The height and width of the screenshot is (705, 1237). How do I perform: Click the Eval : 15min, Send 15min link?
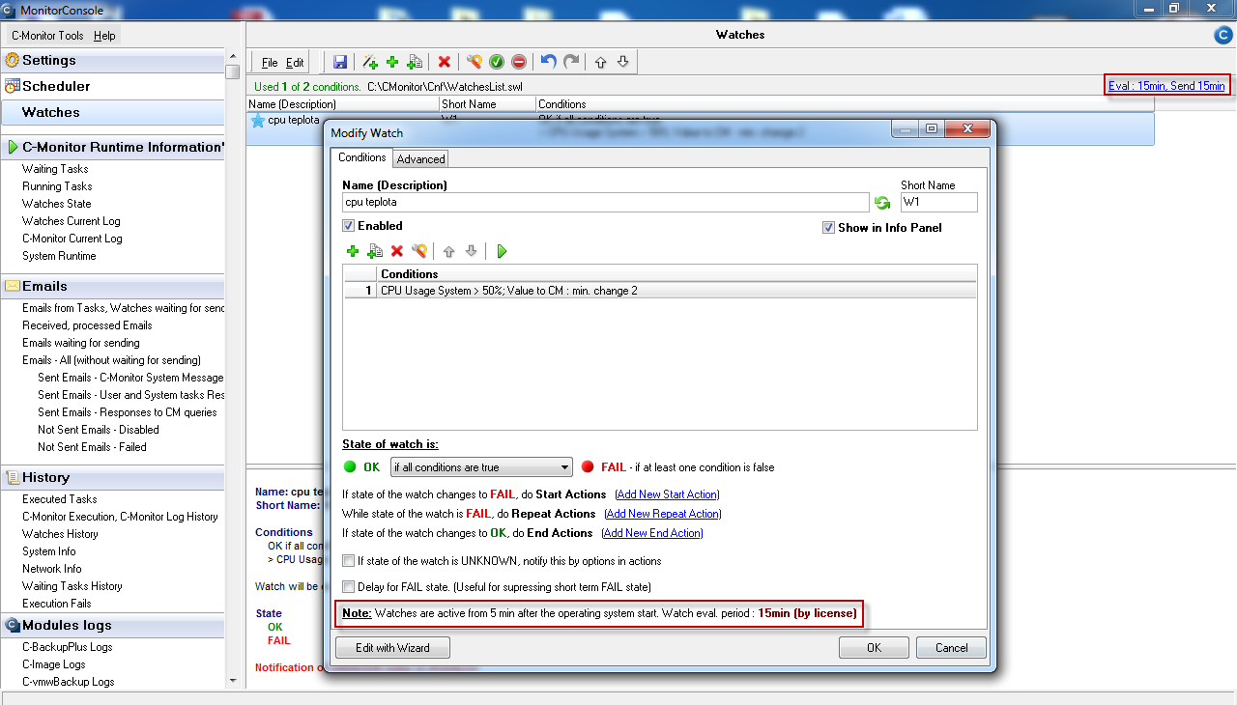pos(1166,86)
